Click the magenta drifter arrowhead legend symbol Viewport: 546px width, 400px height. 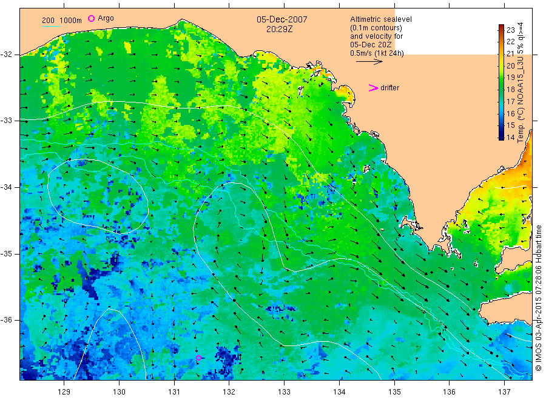pyautogui.click(x=373, y=88)
